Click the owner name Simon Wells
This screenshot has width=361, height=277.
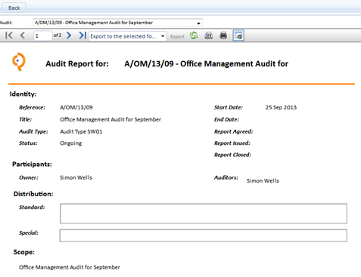(x=76, y=177)
